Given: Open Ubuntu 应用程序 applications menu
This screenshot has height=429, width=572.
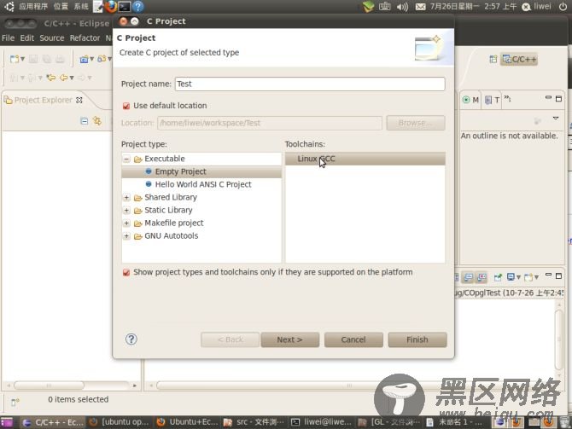Looking at the screenshot, I should point(33,6).
